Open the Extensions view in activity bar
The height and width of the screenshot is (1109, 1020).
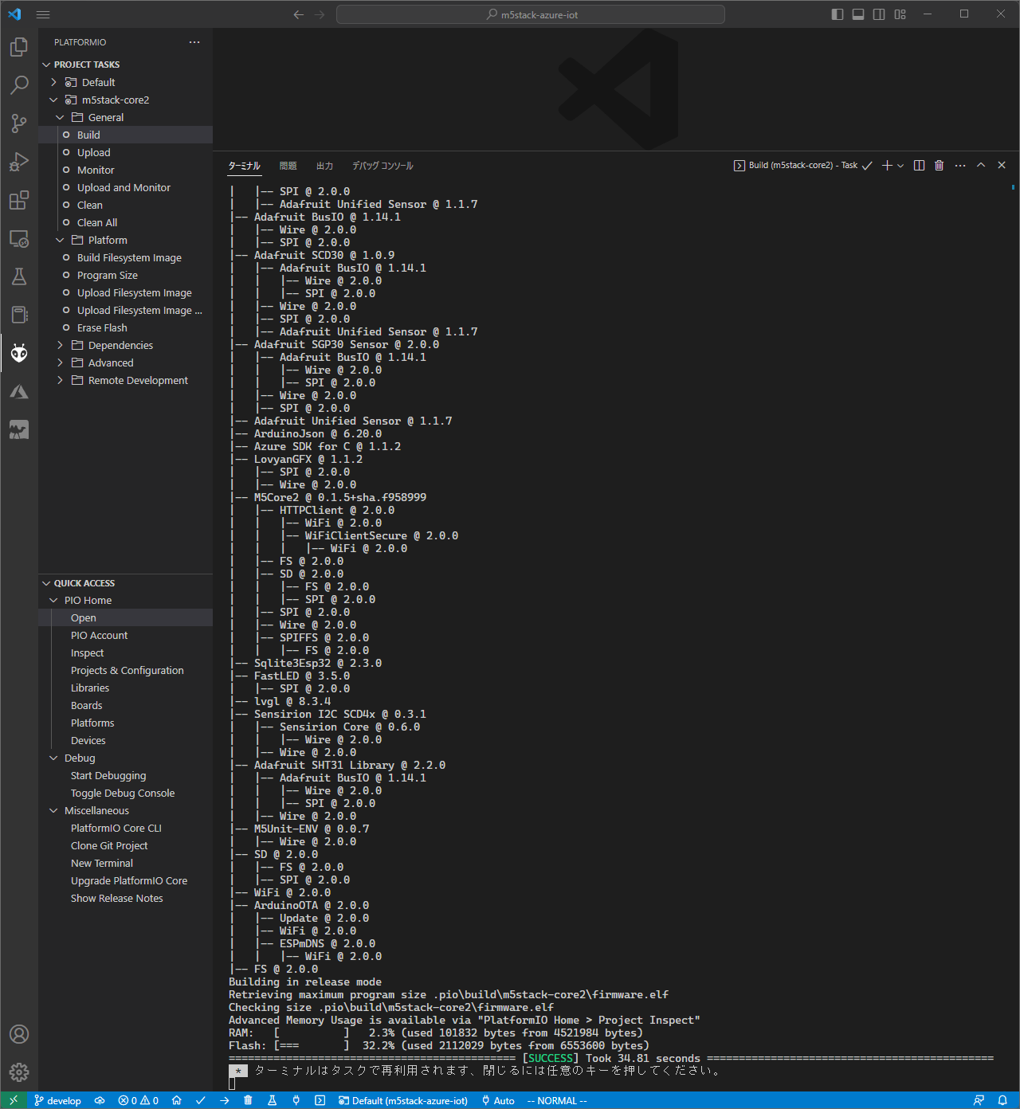[19, 200]
